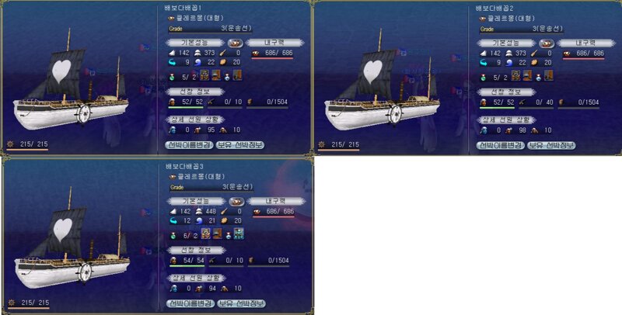Click the green skill icon next to the blue flask in 배보다배꼽3
The width and height of the screenshot is (622, 315).
click(239, 234)
